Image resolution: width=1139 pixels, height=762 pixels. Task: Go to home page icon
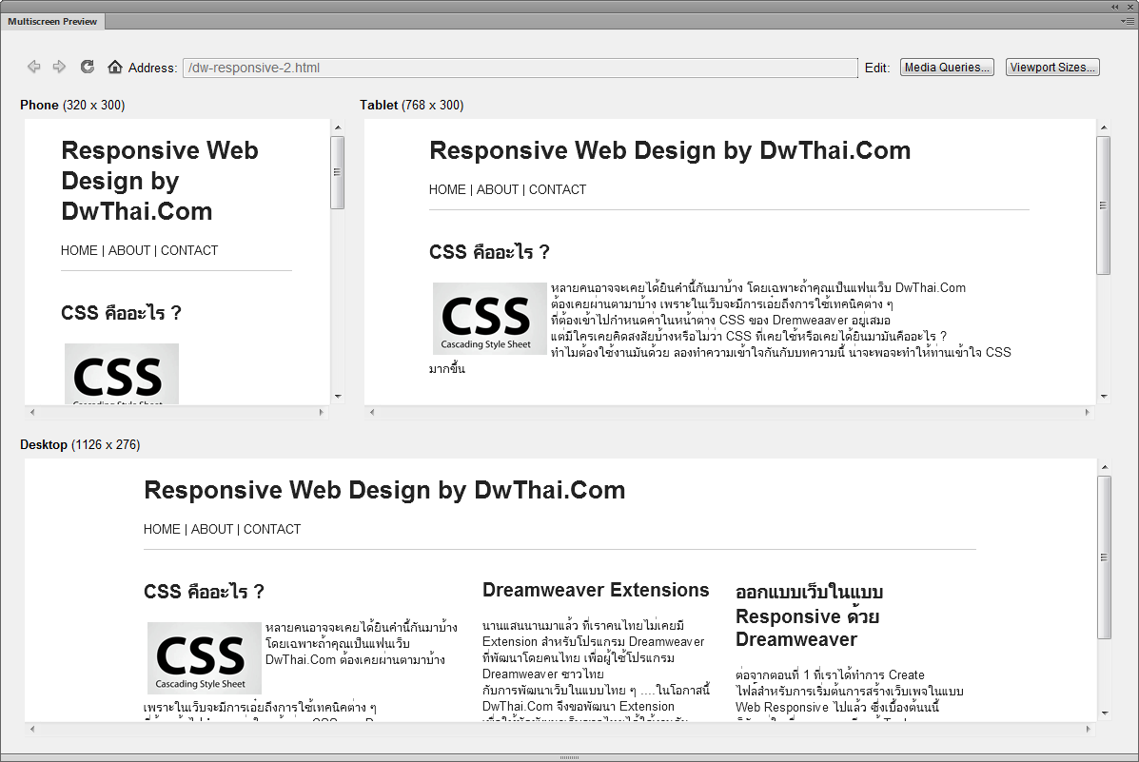115,67
